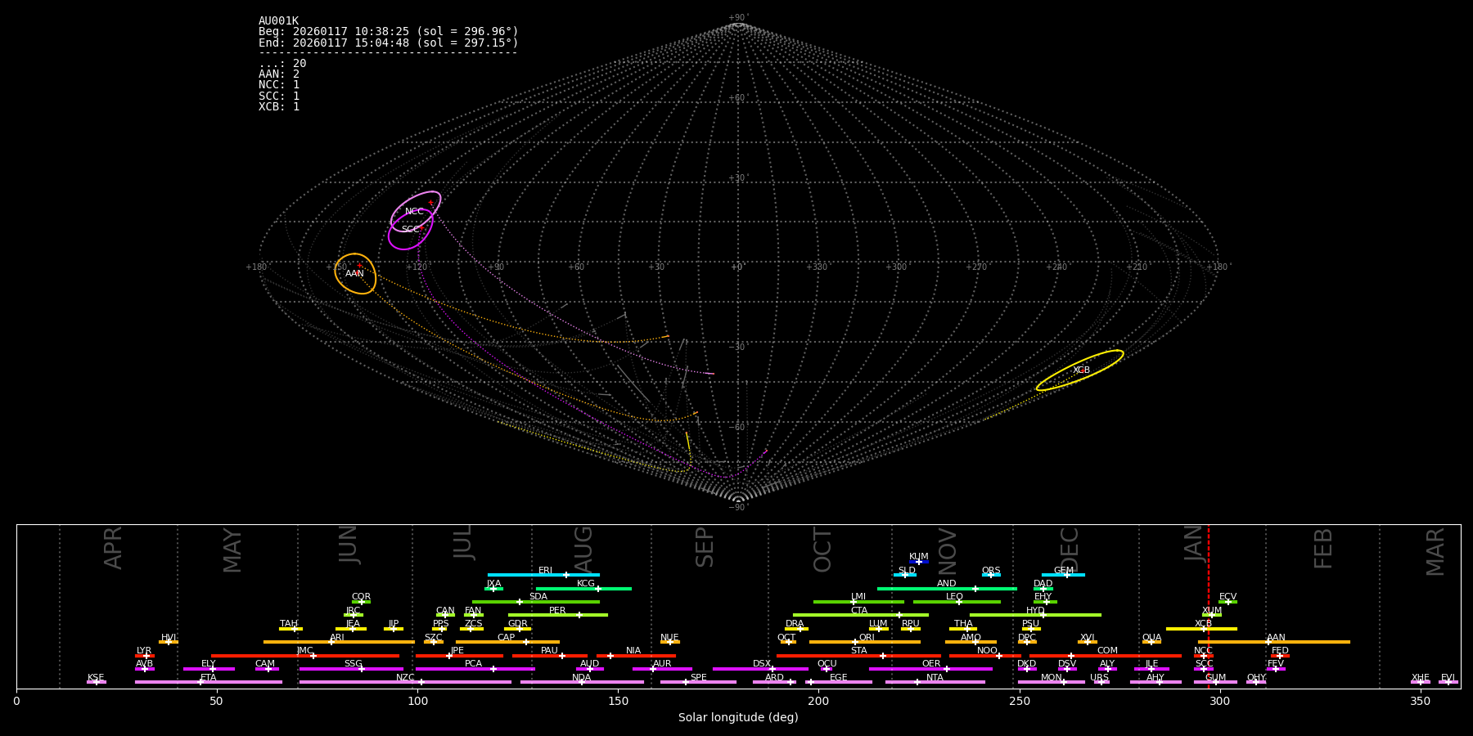Click the 'AAN: 2' count entry
Image resolution: width=1473 pixels, height=736 pixels.
pyautogui.click(x=279, y=74)
